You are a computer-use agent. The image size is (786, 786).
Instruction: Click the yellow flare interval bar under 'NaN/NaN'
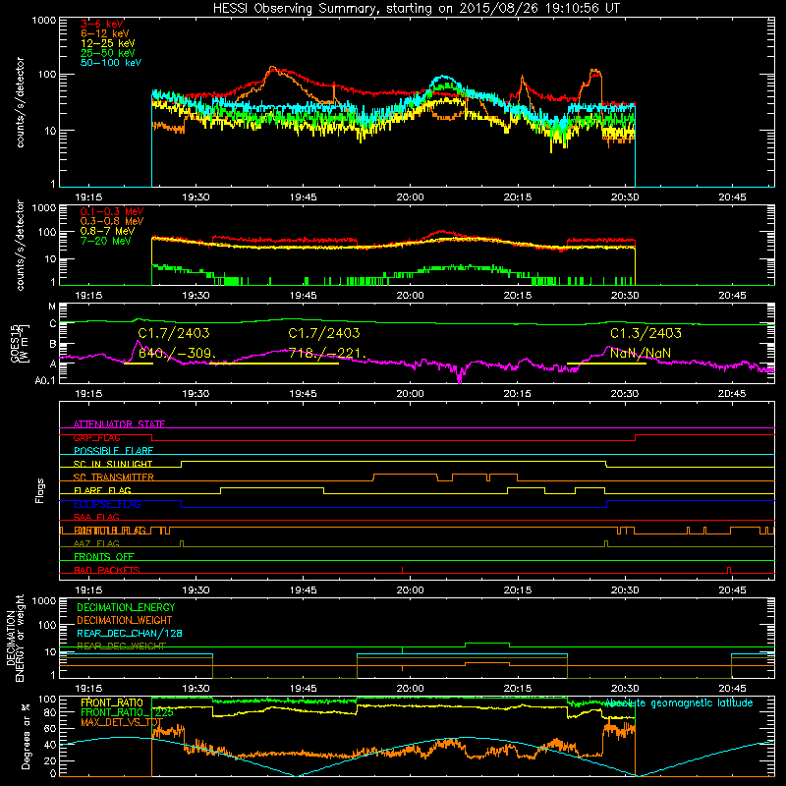click(606, 364)
